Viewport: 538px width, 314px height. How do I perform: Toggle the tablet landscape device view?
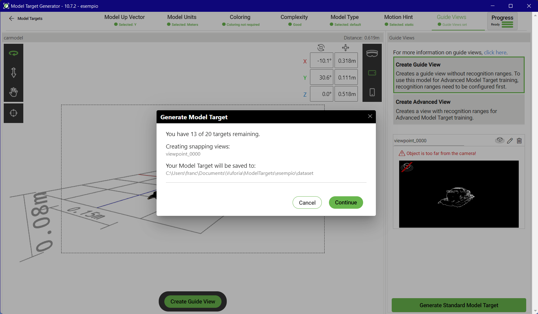[x=372, y=73]
